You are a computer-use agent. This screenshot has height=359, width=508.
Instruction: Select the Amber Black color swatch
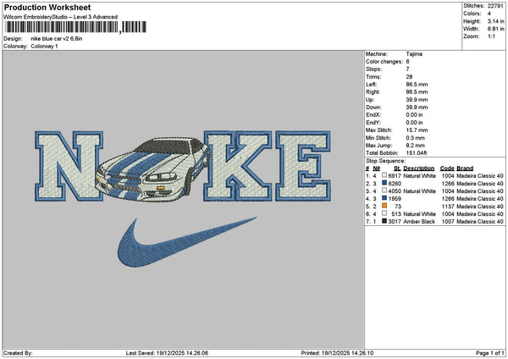[384, 221]
